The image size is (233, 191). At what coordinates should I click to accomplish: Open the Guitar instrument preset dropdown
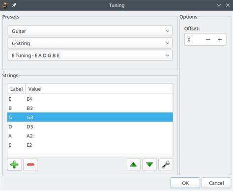(90, 31)
